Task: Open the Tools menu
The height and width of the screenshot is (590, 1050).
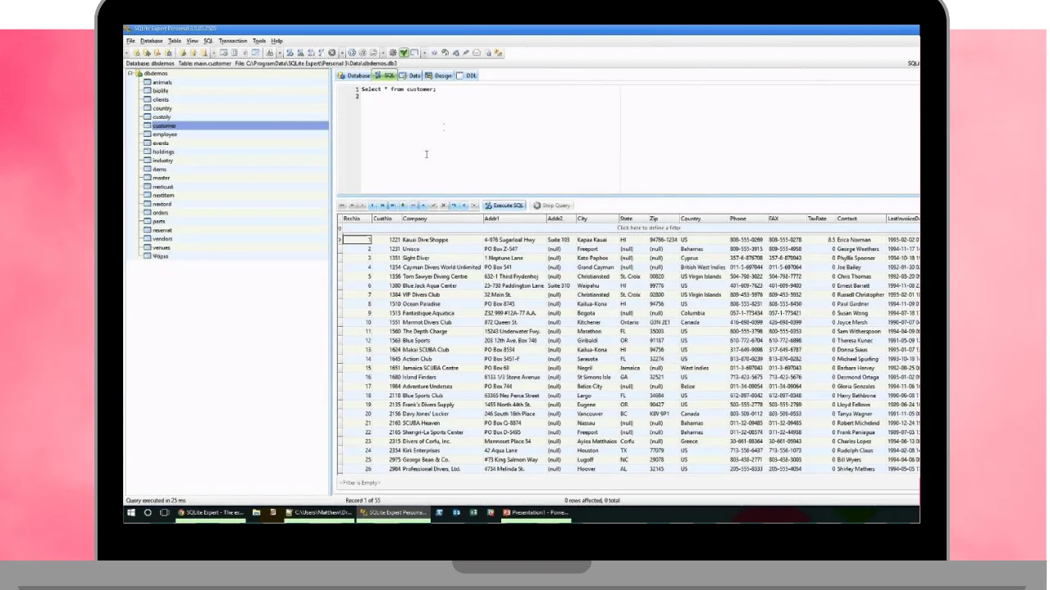Action: [x=259, y=40]
